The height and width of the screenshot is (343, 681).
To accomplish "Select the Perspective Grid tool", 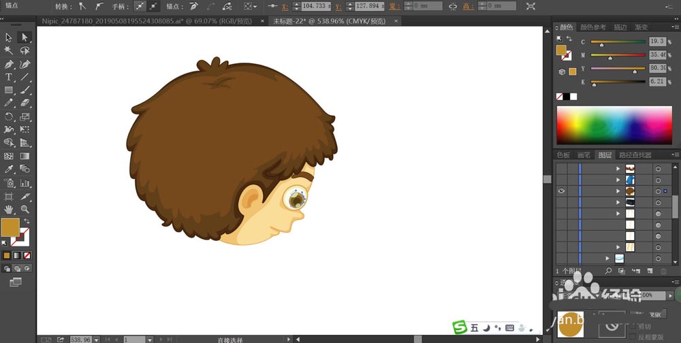I will pyautogui.click(x=25, y=142).
